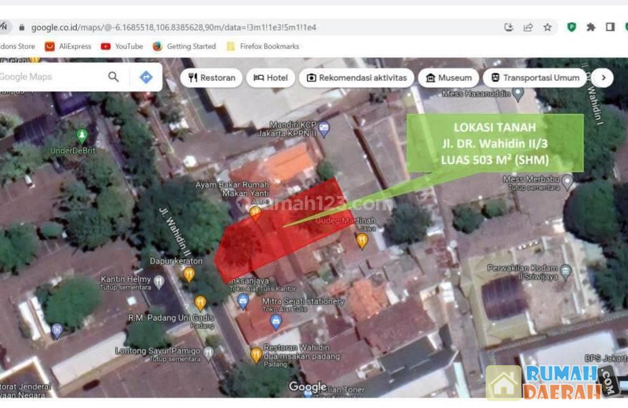Bookmark this page with the star icon
Viewport: 628px width, 408px height.
click(547, 27)
